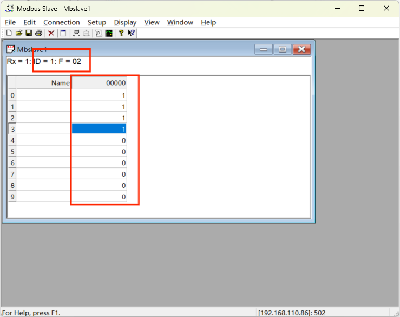The width and height of the screenshot is (400, 317).
Task: Click the 00000 column header
Action: coord(99,83)
